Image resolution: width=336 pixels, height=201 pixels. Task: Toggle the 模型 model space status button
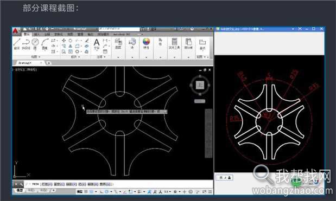click(x=80, y=192)
